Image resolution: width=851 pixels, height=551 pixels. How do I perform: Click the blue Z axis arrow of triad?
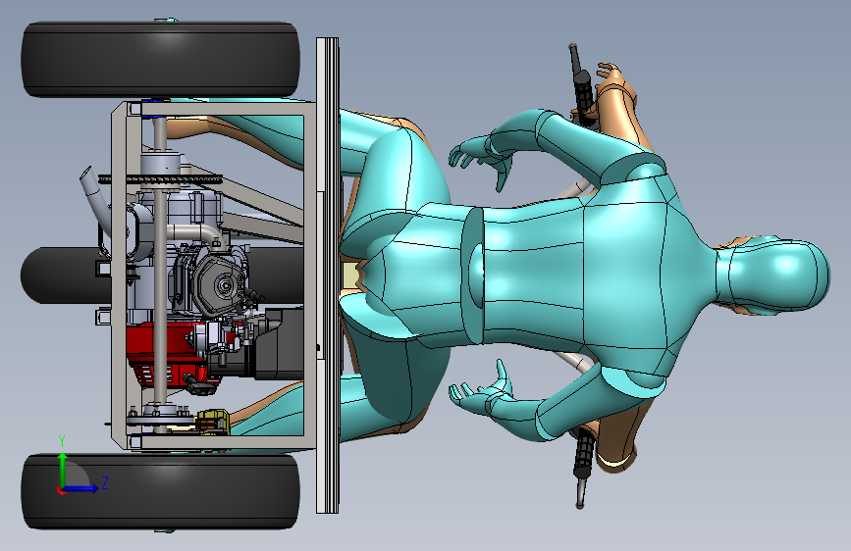pos(81,488)
